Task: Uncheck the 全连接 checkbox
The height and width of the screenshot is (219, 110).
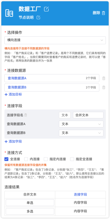Action: [x=7, y=159]
